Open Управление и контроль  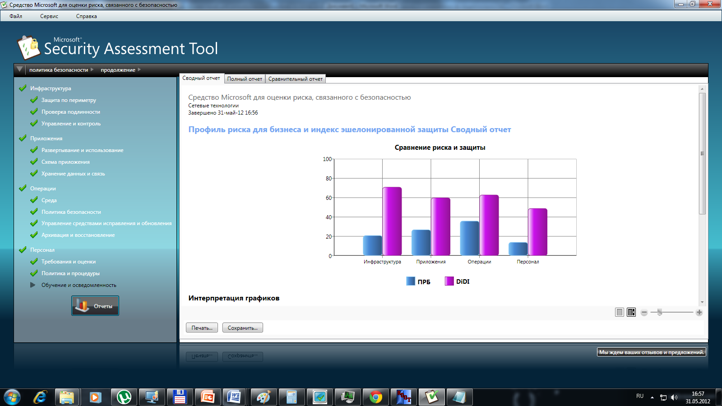tap(71, 124)
